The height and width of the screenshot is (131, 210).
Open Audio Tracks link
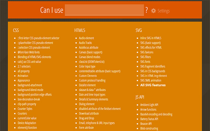click(85, 43)
